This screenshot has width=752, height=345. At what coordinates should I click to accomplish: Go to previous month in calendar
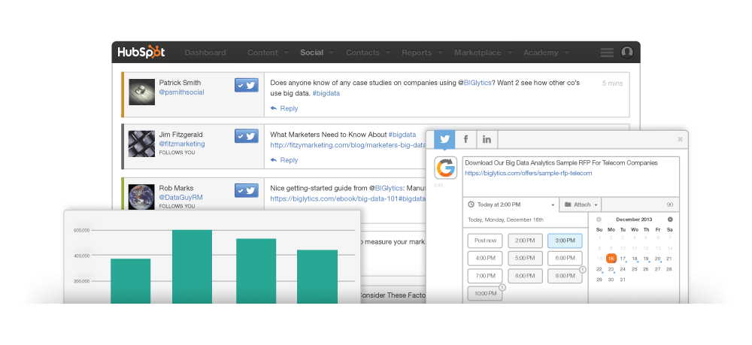tap(599, 219)
